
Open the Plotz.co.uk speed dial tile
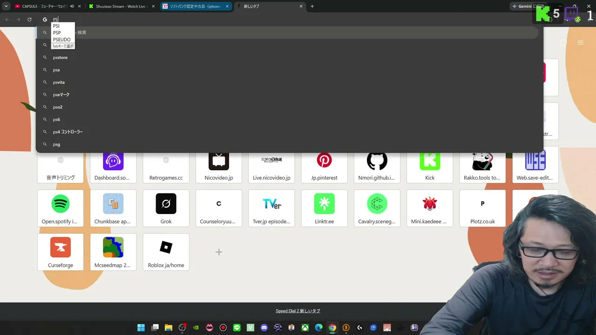coord(482,208)
